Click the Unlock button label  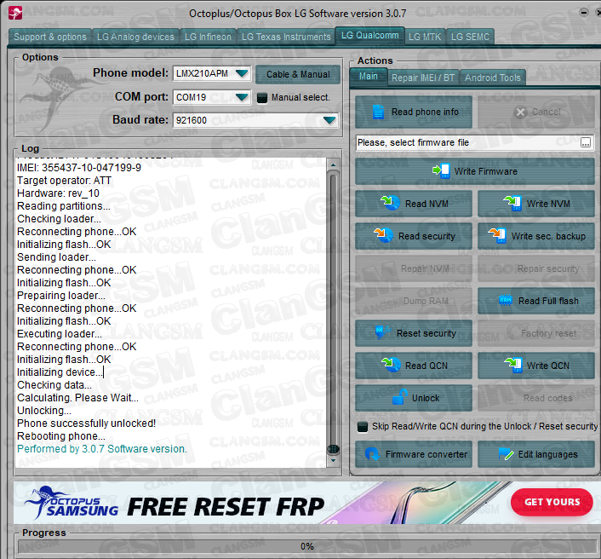click(426, 398)
